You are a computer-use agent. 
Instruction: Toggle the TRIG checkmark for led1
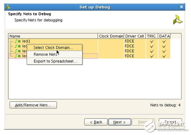click(152, 41)
